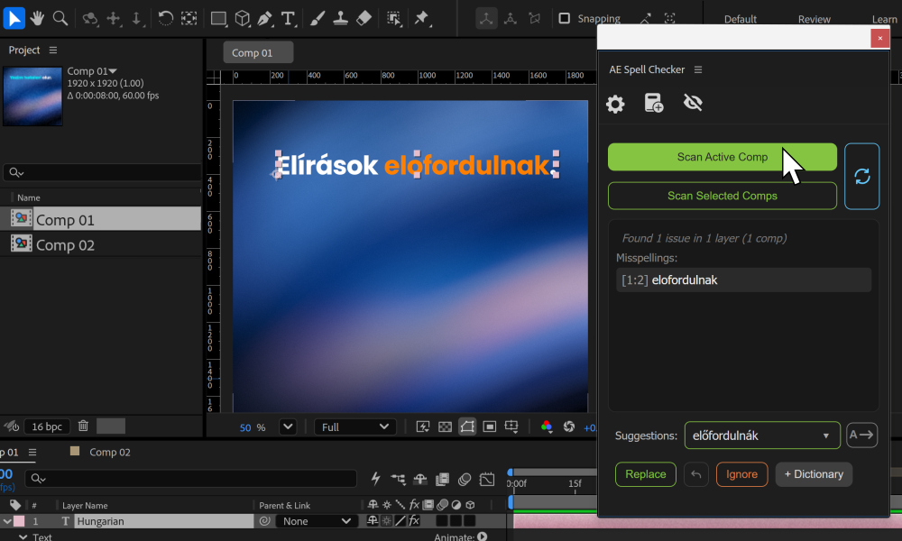Toggle region of interest in viewer
Screen dimensions: 902x541
click(x=490, y=426)
